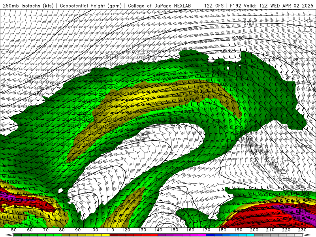Select the 10260 height contour label
The image size is (316, 237).
(174, 124)
